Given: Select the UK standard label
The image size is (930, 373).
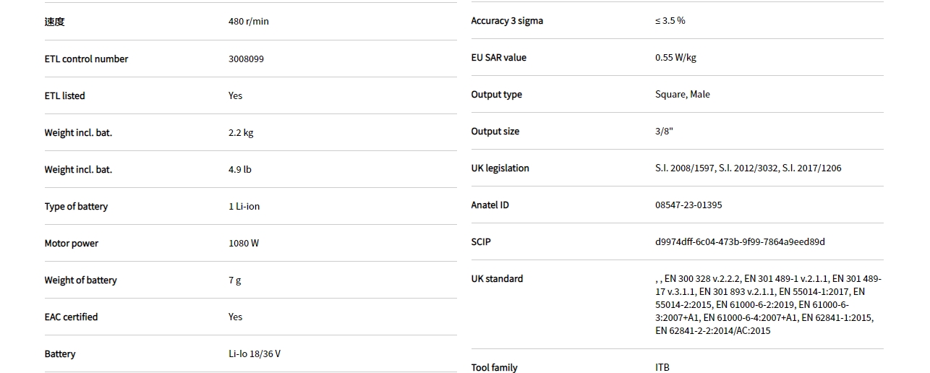Looking at the screenshot, I should tap(497, 279).
